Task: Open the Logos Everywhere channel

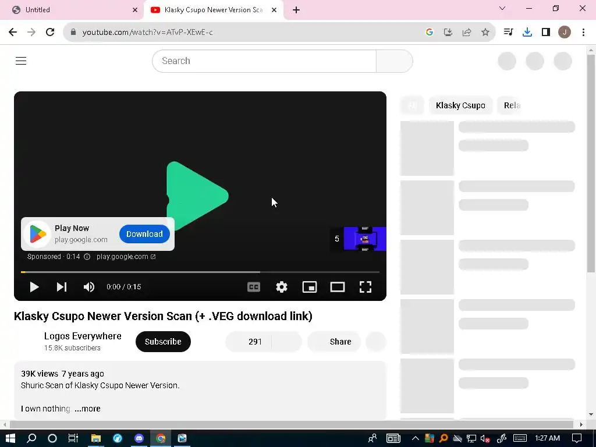Action: (x=83, y=336)
